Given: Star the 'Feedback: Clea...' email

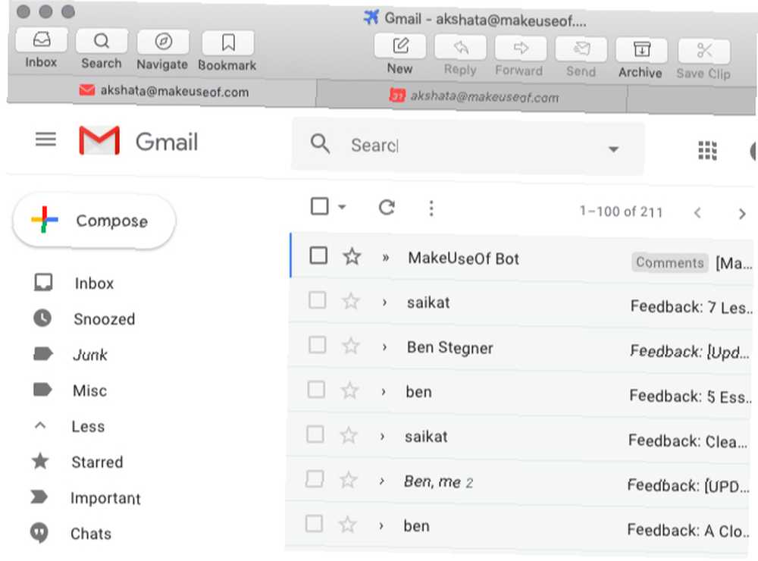Looking at the screenshot, I should tap(349, 435).
